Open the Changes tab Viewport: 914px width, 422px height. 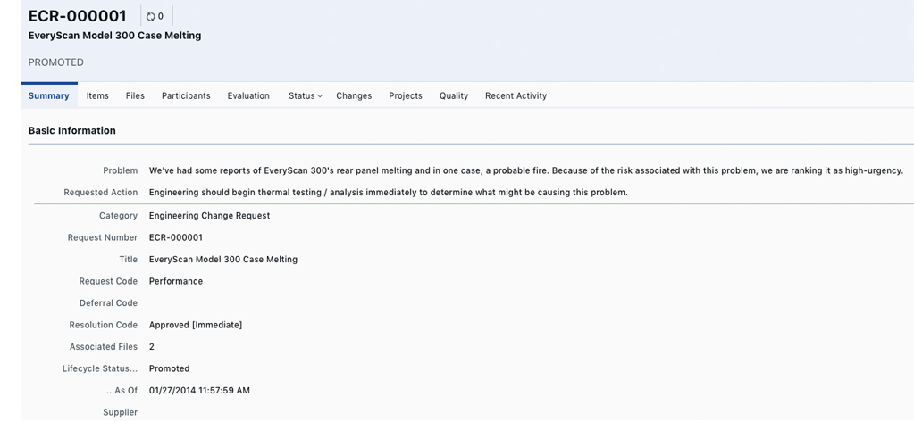(x=354, y=96)
